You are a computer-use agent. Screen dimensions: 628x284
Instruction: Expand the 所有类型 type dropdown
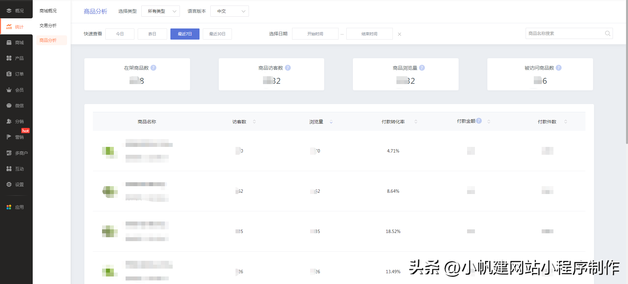coord(161,11)
